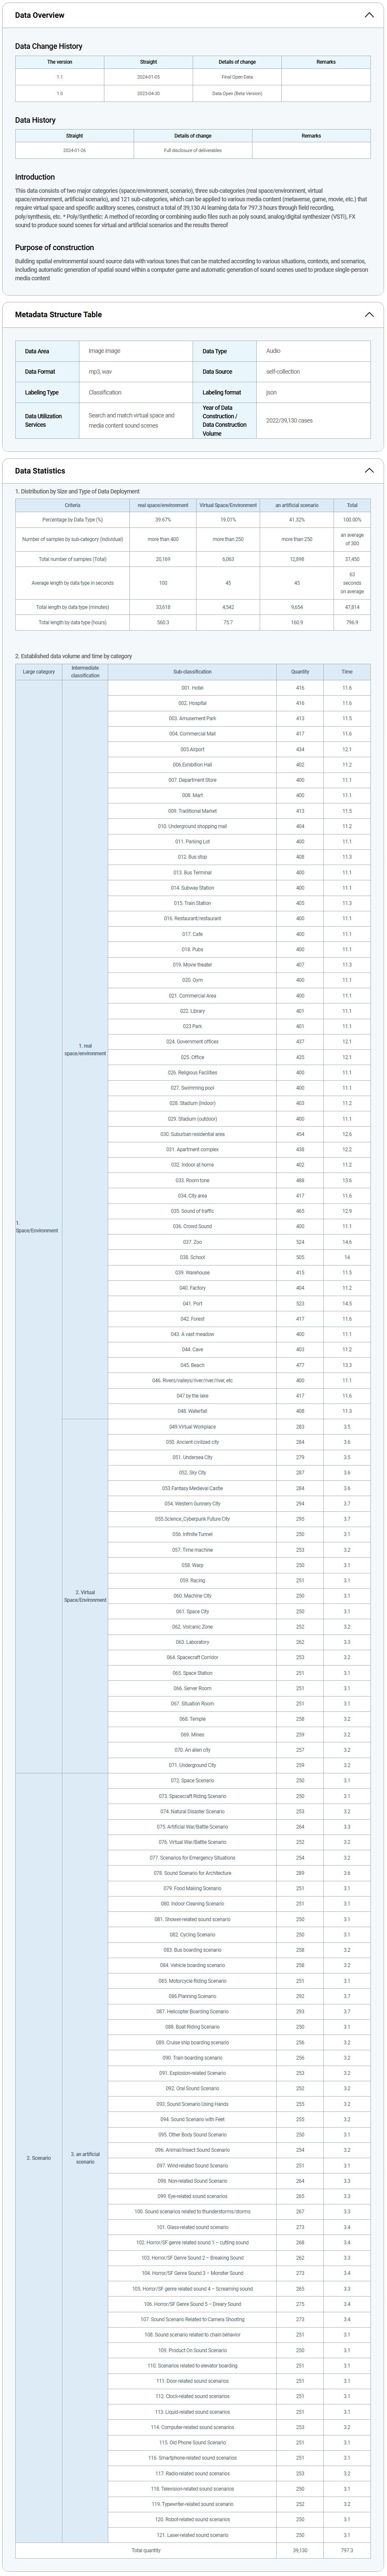Click the Data Format label cell
Screen dimensions: 387x2576
tap(40, 371)
